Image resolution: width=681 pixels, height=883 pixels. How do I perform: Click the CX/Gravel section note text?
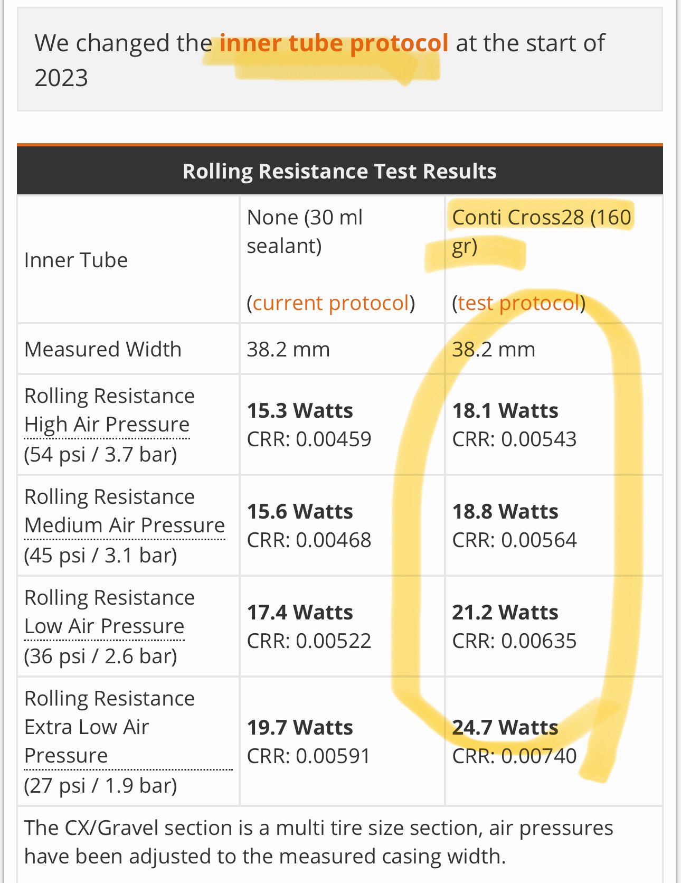click(x=318, y=842)
